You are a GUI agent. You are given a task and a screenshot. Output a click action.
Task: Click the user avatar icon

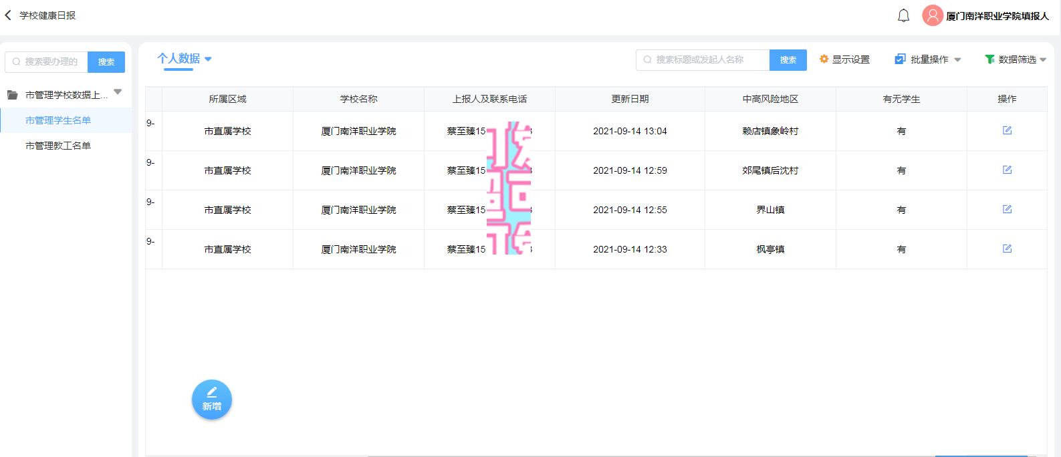click(932, 15)
